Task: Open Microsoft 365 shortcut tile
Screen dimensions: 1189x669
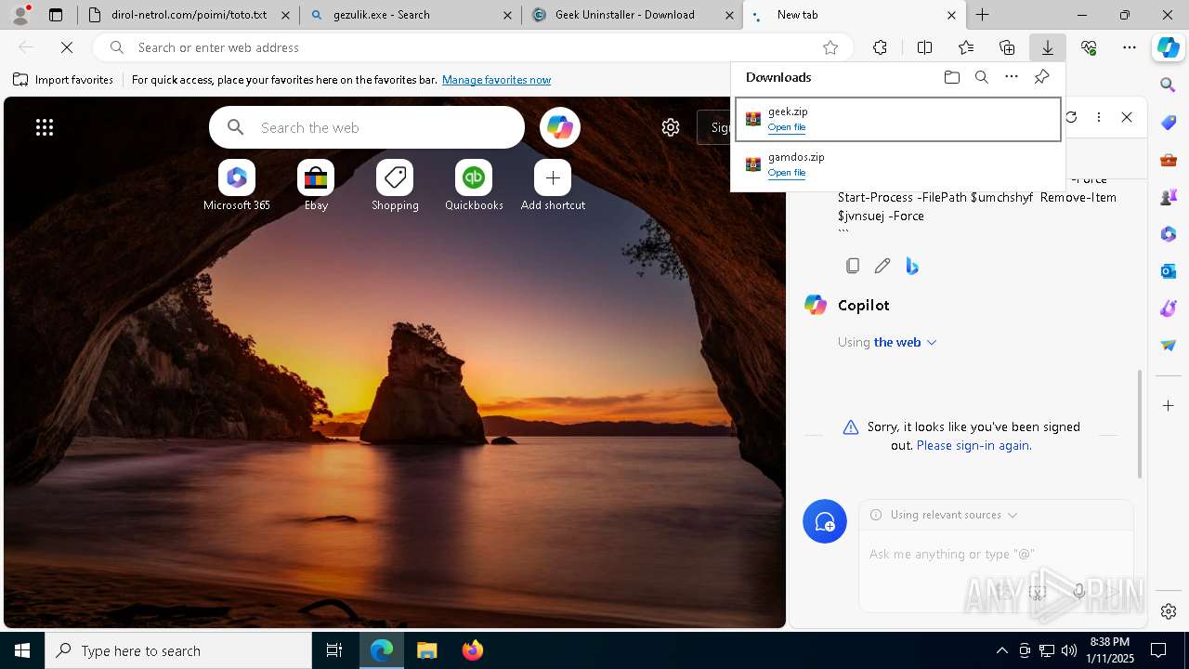Action: (237, 186)
